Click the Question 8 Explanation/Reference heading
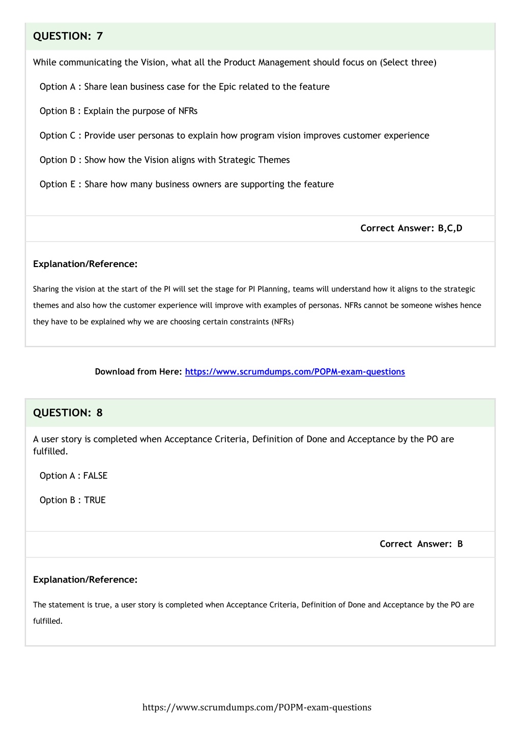The width and height of the screenshot is (521, 736). coord(85,580)
